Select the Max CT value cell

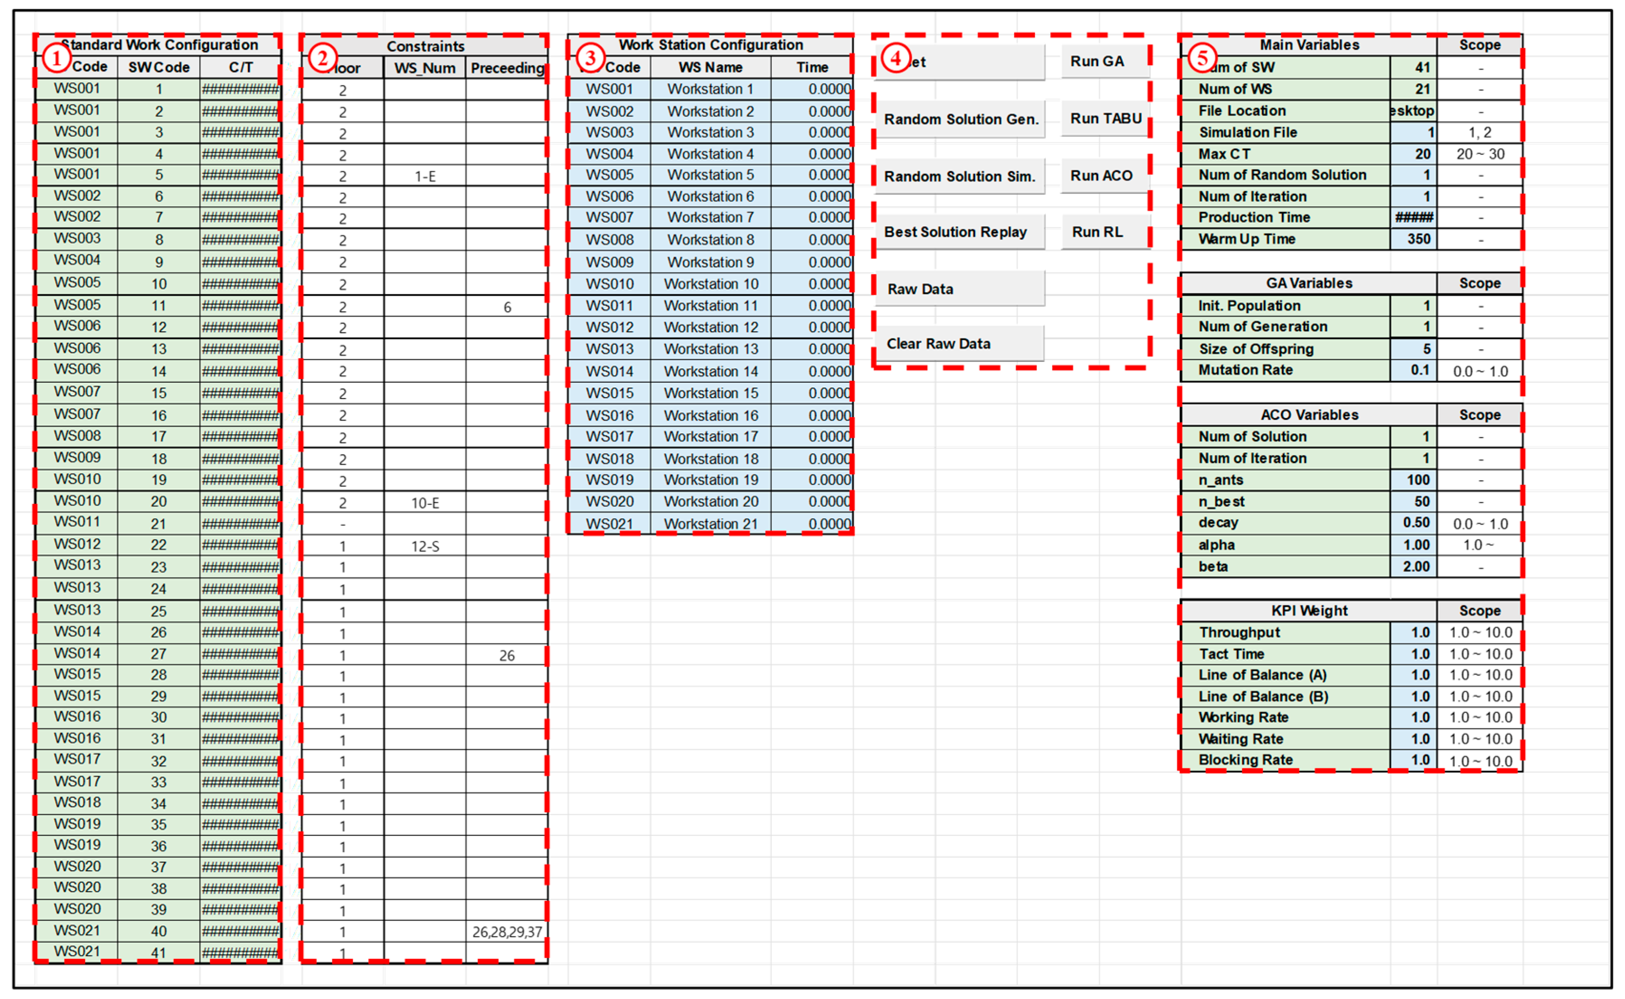pyautogui.click(x=1413, y=154)
